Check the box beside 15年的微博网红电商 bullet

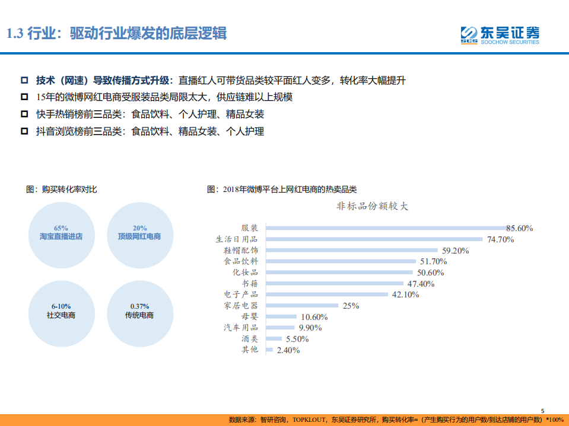click(x=23, y=96)
